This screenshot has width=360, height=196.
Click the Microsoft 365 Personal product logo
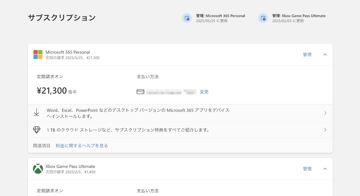[x=37, y=54]
